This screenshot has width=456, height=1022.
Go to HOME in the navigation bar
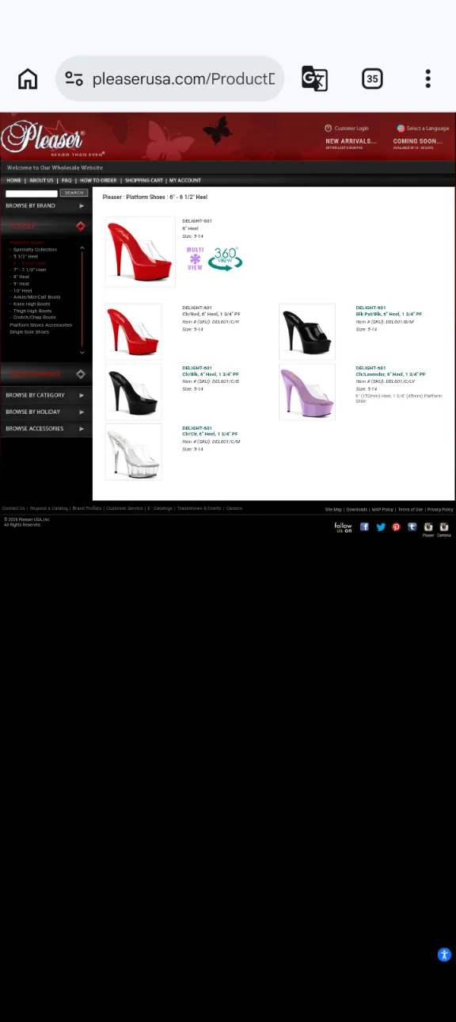point(14,180)
